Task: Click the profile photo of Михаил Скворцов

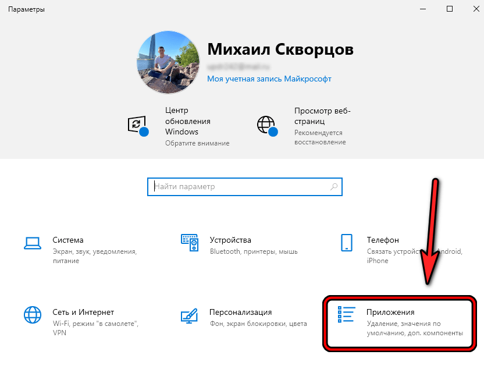Action: click(x=168, y=62)
